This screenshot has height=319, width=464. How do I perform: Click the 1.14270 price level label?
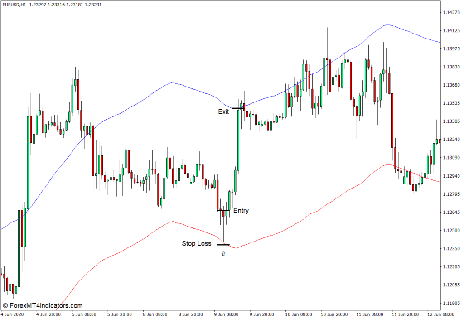(452, 12)
